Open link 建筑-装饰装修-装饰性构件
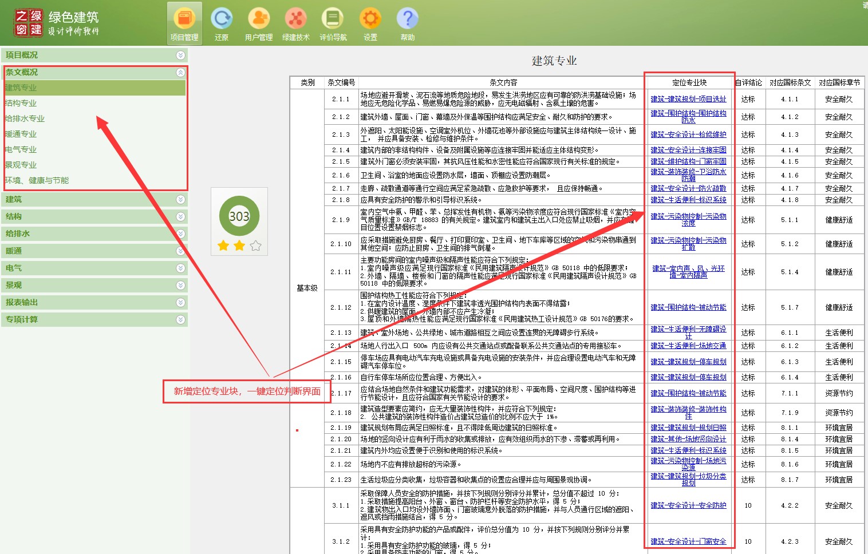 [x=688, y=413]
